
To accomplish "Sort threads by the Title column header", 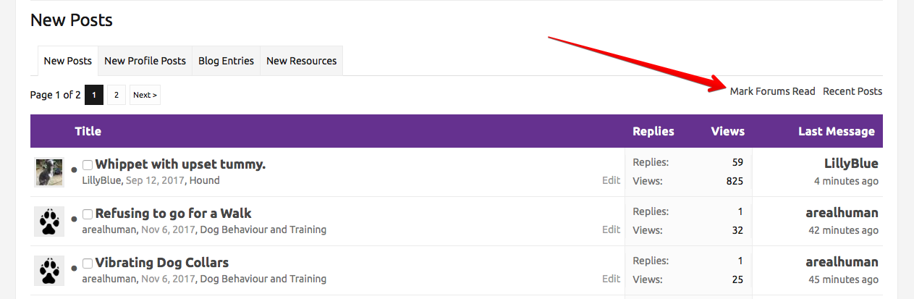I will (88, 131).
